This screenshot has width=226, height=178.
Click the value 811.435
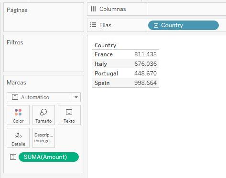click(145, 54)
